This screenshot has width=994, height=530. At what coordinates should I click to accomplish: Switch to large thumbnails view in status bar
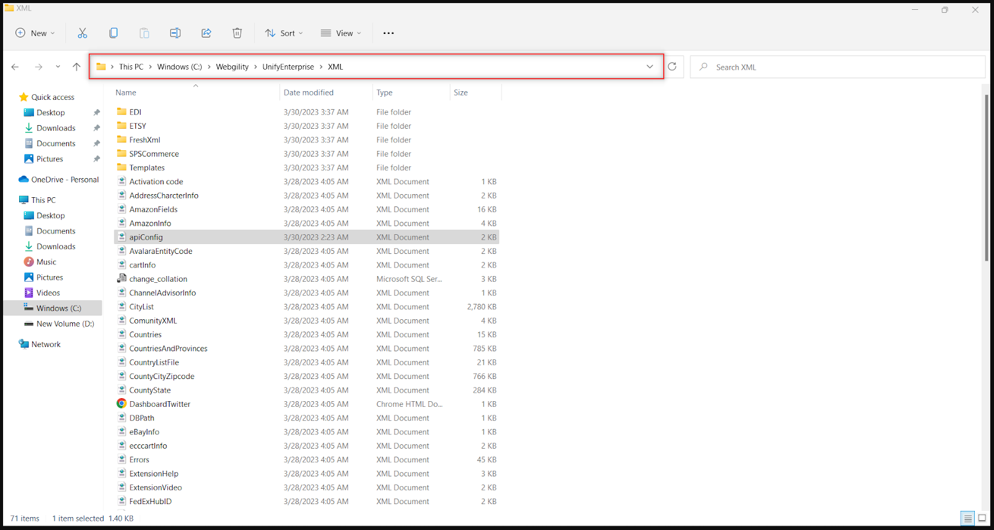(982, 518)
